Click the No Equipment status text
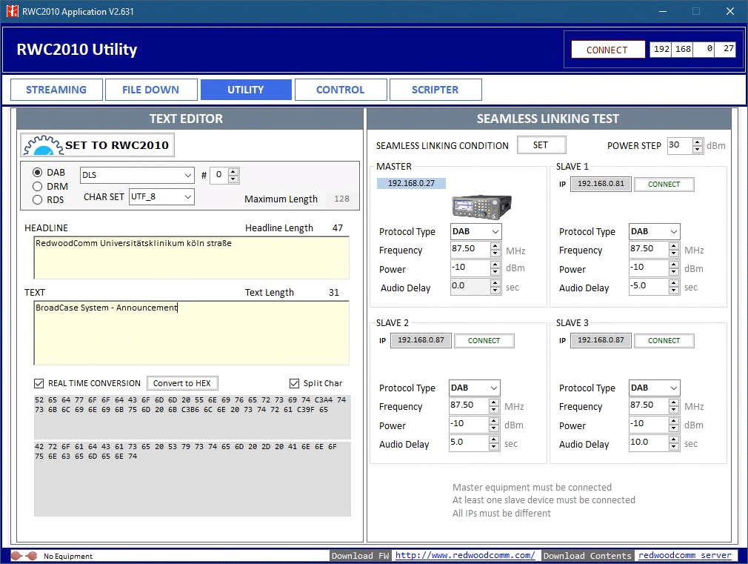The height and width of the screenshot is (564, 748). tap(68, 557)
